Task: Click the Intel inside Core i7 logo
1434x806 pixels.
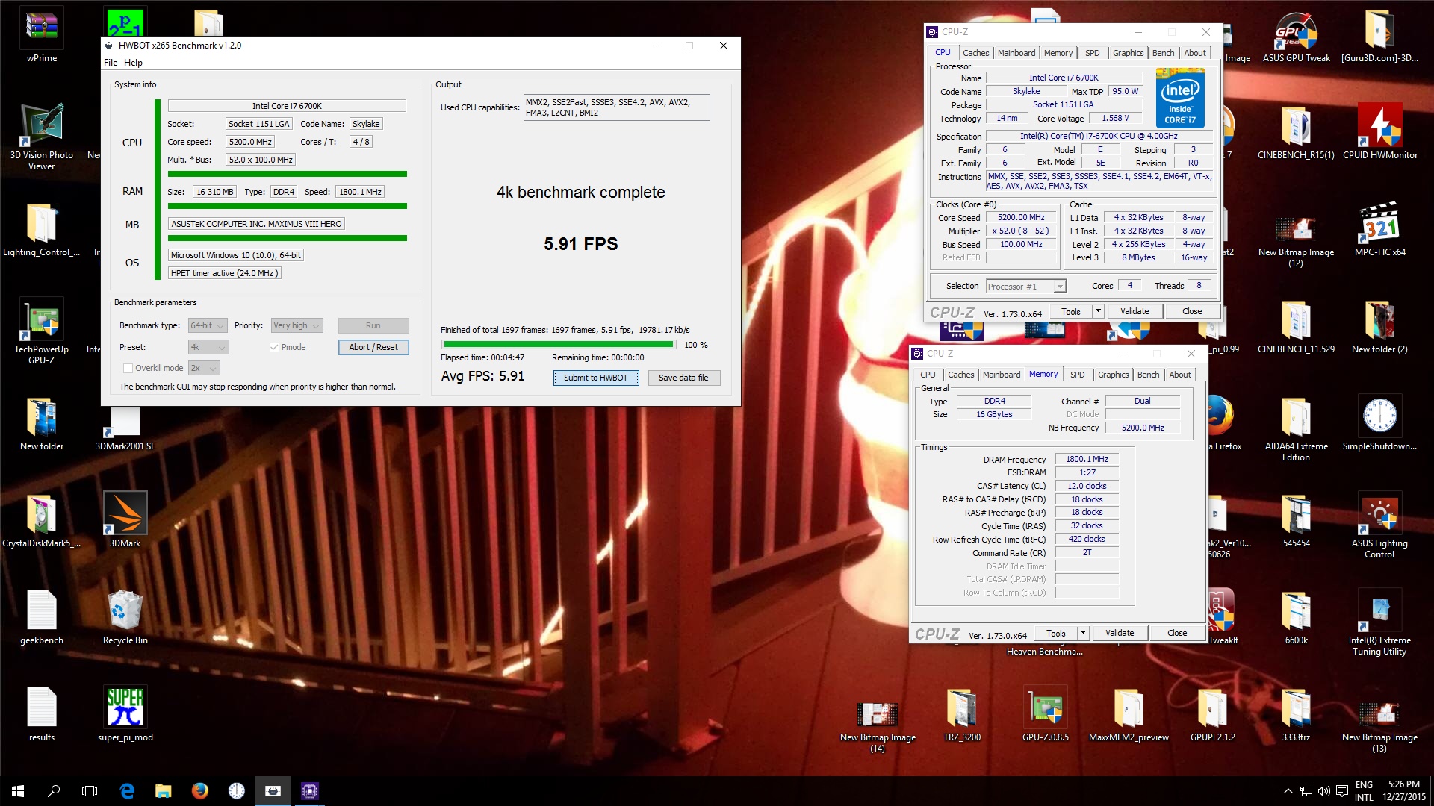Action: coord(1180,98)
